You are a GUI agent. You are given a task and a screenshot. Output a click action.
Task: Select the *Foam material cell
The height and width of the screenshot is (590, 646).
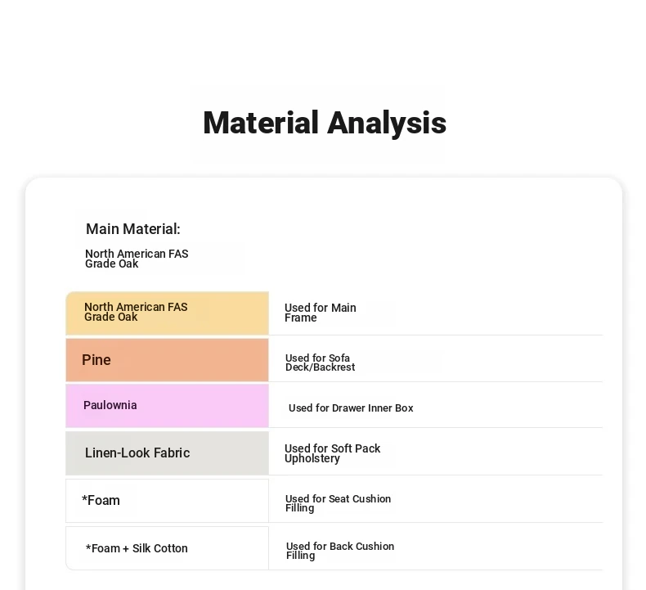point(167,500)
